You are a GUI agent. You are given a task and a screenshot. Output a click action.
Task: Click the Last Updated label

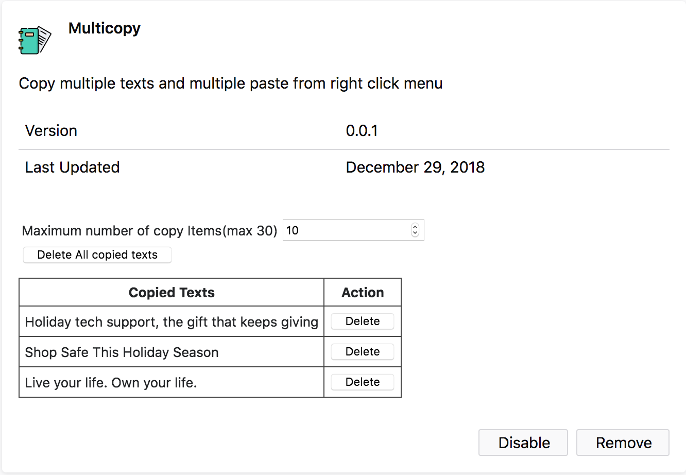(x=72, y=167)
